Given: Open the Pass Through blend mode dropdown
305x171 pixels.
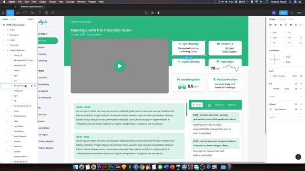Looking at the screenshot, I should [280, 76].
